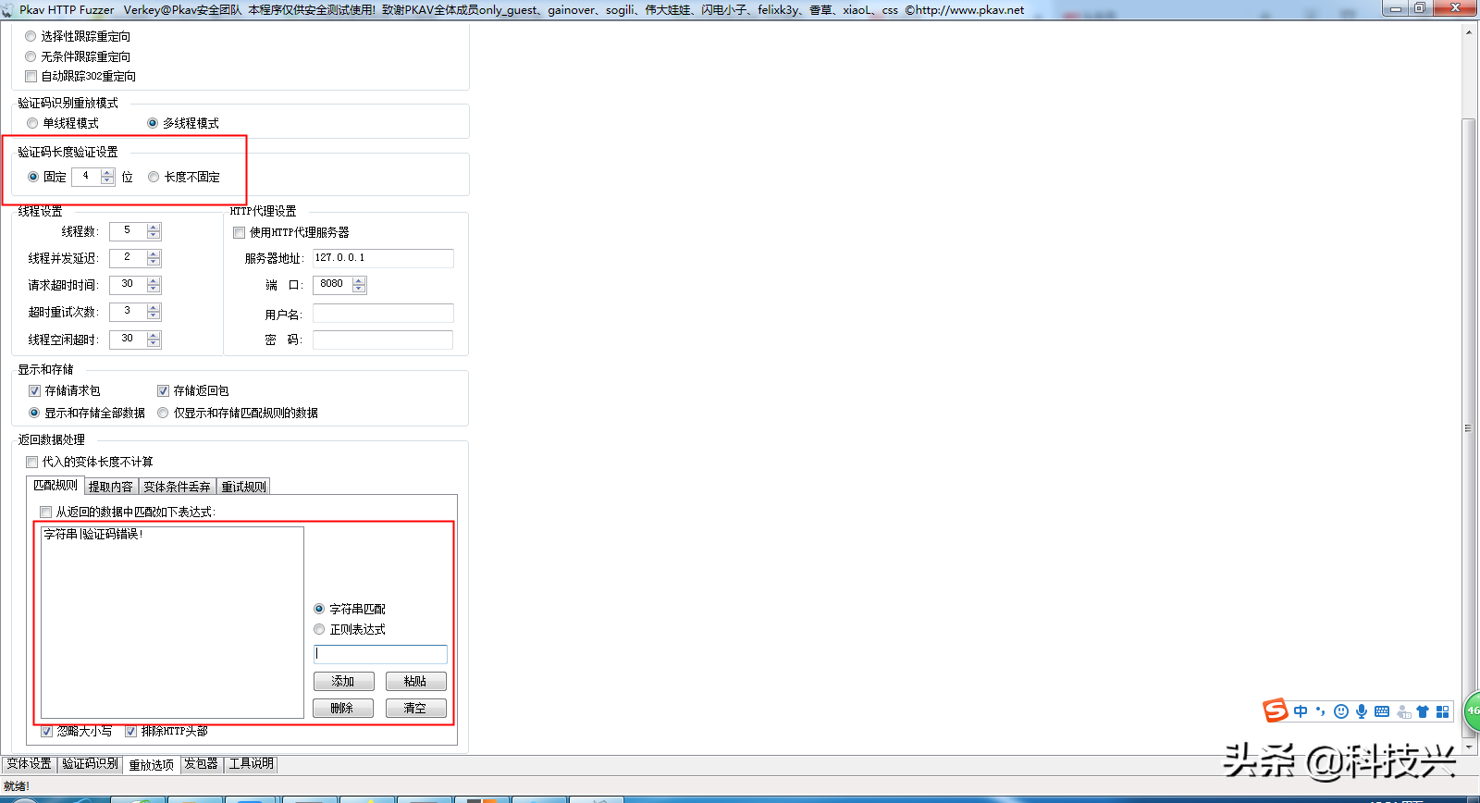Click the proxy 密码 input field
Image resolution: width=1480 pixels, height=803 pixels.
click(383, 340)
